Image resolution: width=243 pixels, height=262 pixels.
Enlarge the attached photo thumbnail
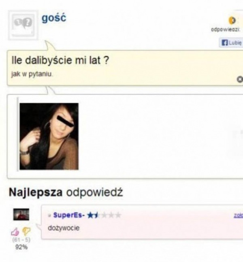49,136
